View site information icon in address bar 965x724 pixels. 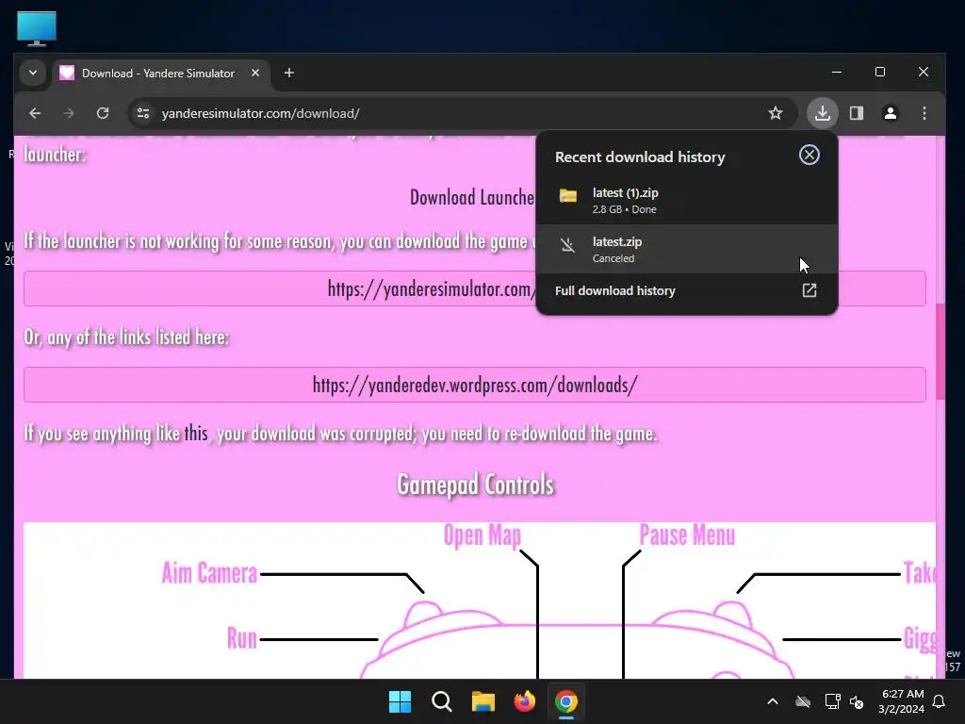click(143, 113)
